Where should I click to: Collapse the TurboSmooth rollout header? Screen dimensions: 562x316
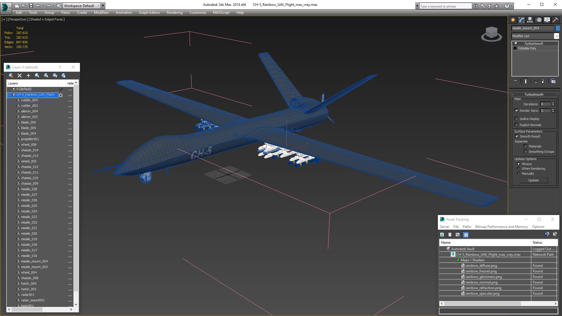point(534,95)
